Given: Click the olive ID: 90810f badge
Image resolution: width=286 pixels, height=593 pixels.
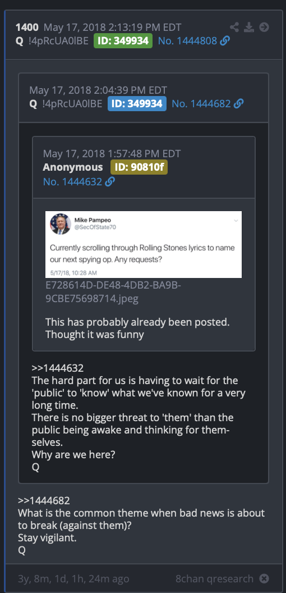Looking at the screenshot, I should tap(139, 167).
